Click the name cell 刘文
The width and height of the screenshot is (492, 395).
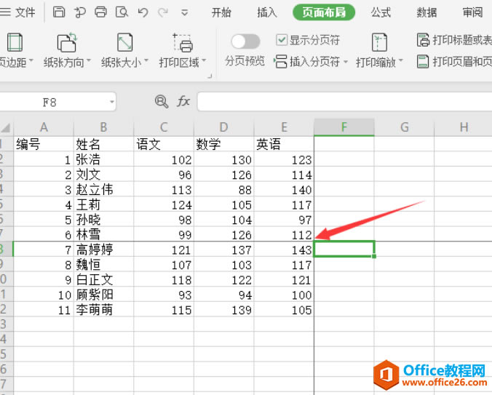(103, 175)
